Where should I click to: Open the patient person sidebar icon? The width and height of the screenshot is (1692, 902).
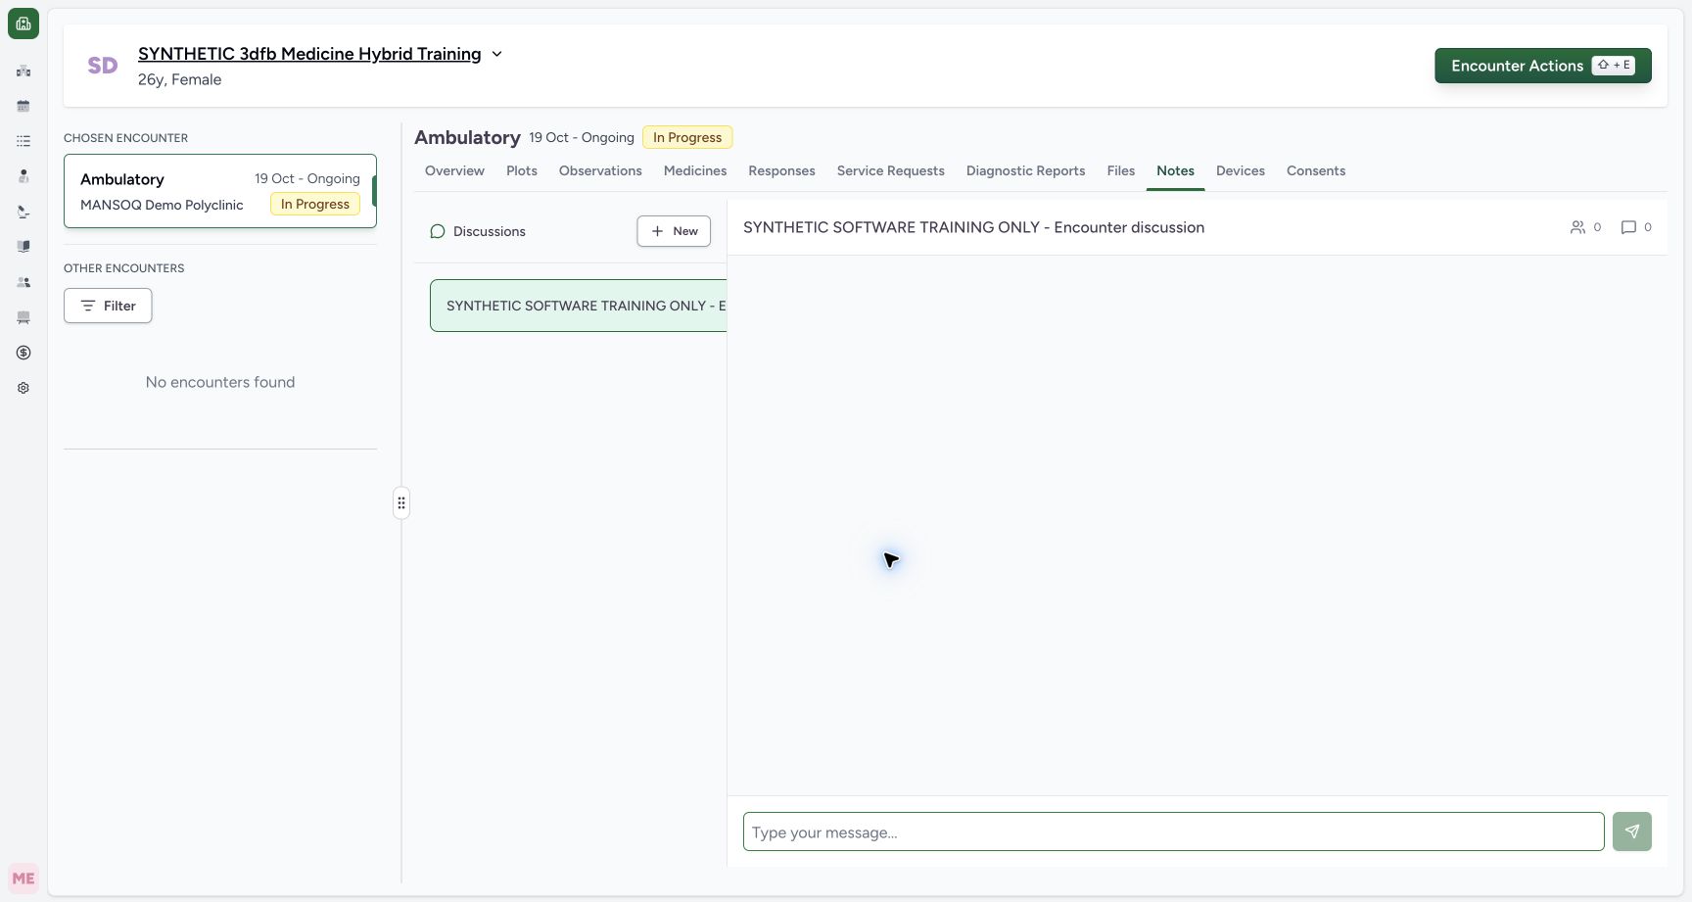pos(23,176)
